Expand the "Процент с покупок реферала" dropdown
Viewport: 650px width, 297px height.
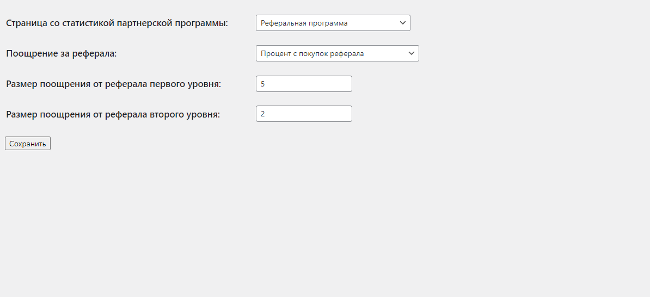point(337,53)
